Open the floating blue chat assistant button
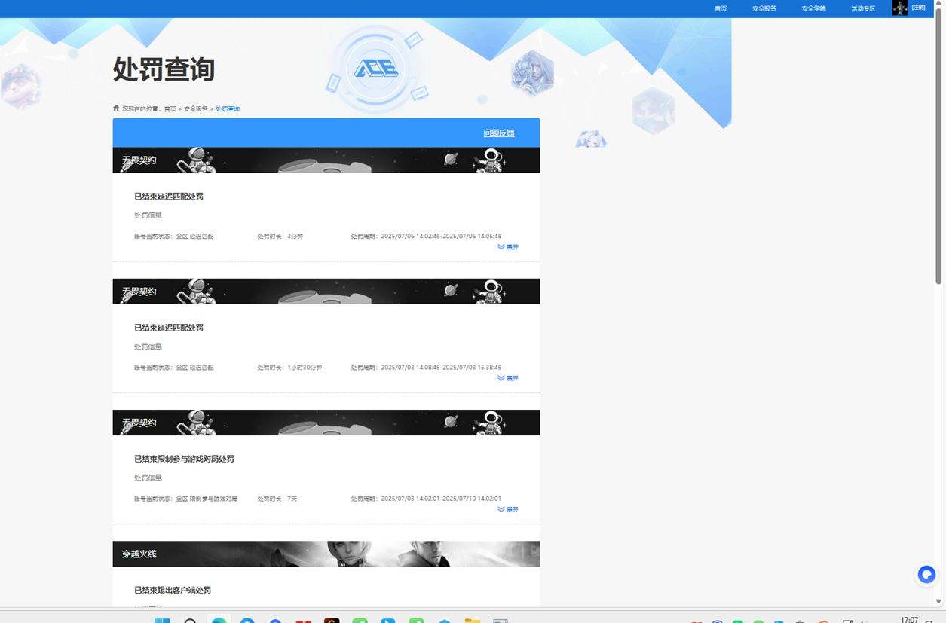This screenshot has height=623, width=946. tap(926, 575)
